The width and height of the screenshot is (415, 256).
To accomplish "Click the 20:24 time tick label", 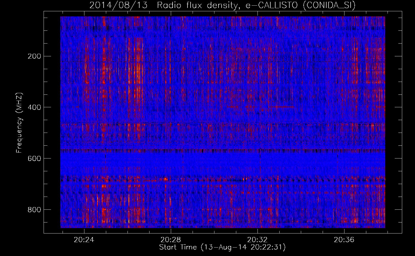I will (x=84, y=240).
